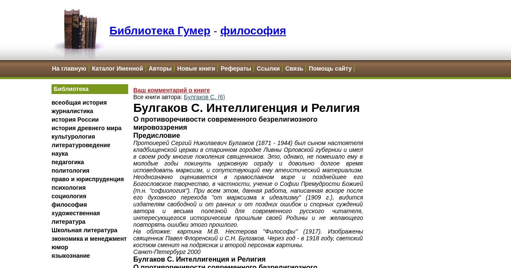Select культурология in the sidebar
Screen dimensions: 511x268
click(x=73, y=137)
